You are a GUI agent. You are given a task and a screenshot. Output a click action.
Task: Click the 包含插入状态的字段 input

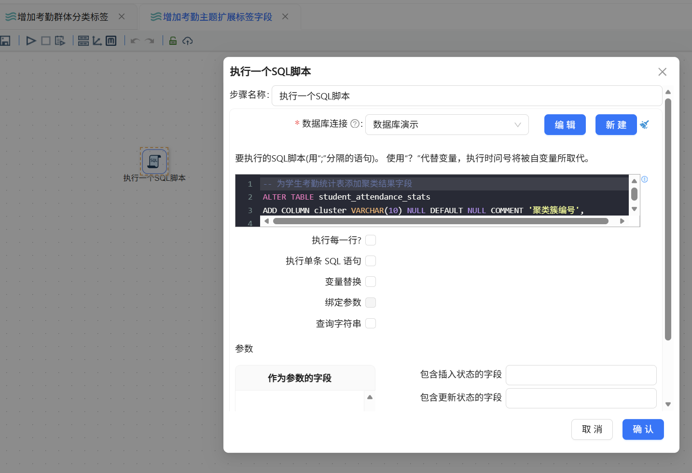point(581,375)
